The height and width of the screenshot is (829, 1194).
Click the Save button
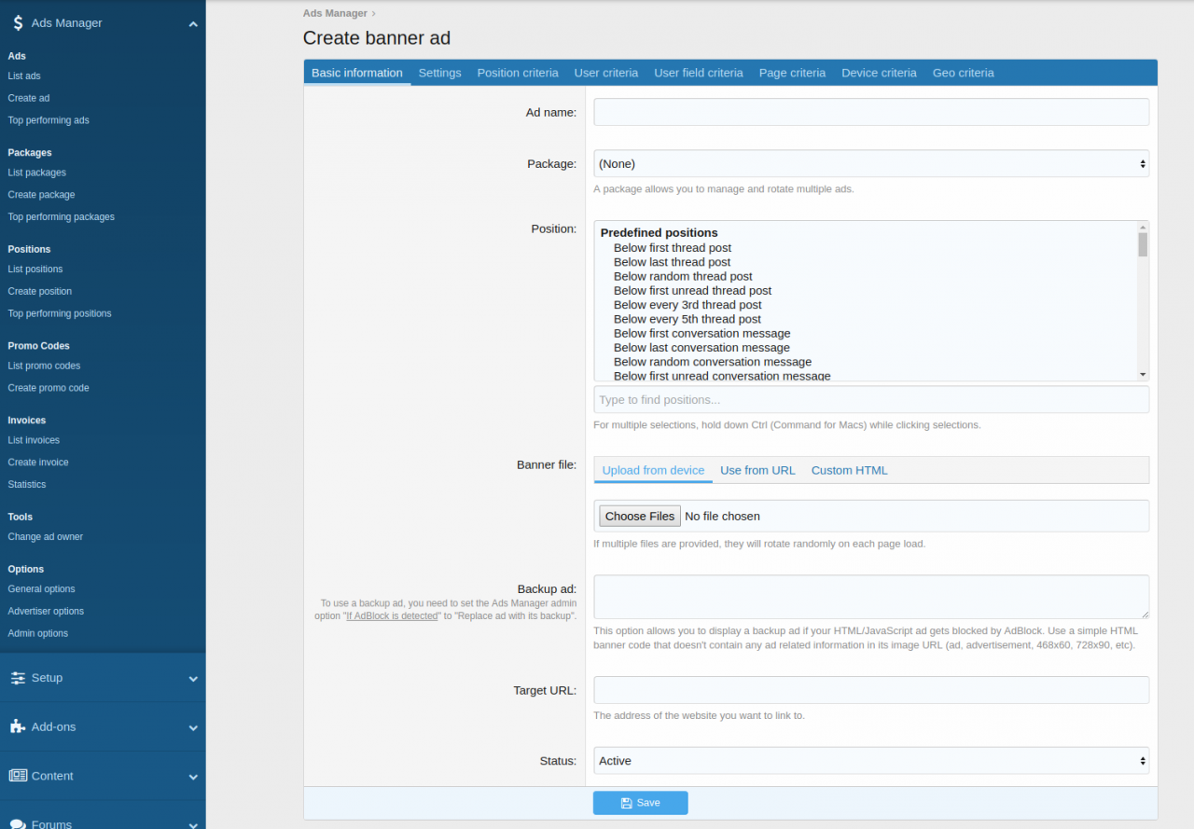(x=640, y=803)
